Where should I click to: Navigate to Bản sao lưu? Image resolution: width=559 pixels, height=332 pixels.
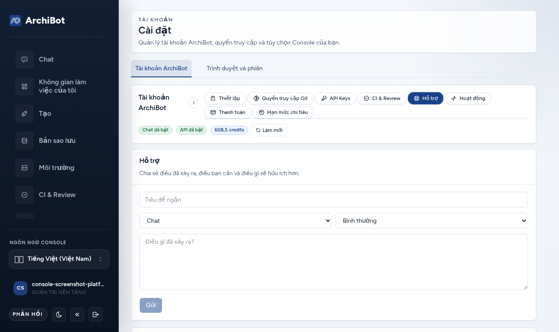tap(57, 141)
